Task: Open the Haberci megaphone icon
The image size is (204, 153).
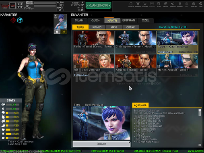Action: click(173, 4)
